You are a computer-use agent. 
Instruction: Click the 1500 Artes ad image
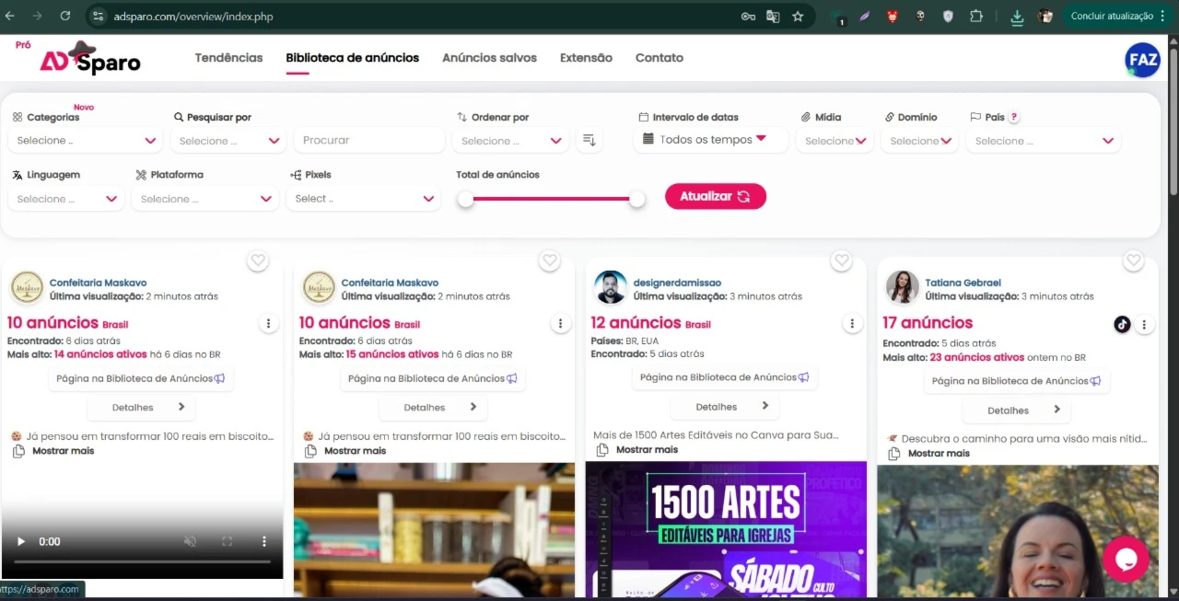click(x=726, y=528)
